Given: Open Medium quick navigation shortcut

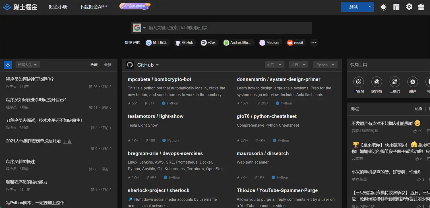Looking at the screenshot, I should point(270,43).
